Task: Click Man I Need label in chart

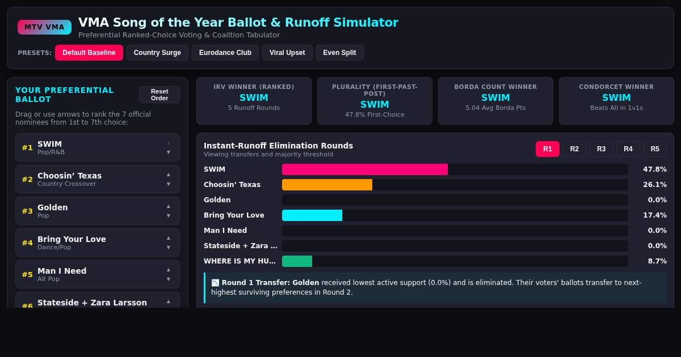Action: [225, 231]
